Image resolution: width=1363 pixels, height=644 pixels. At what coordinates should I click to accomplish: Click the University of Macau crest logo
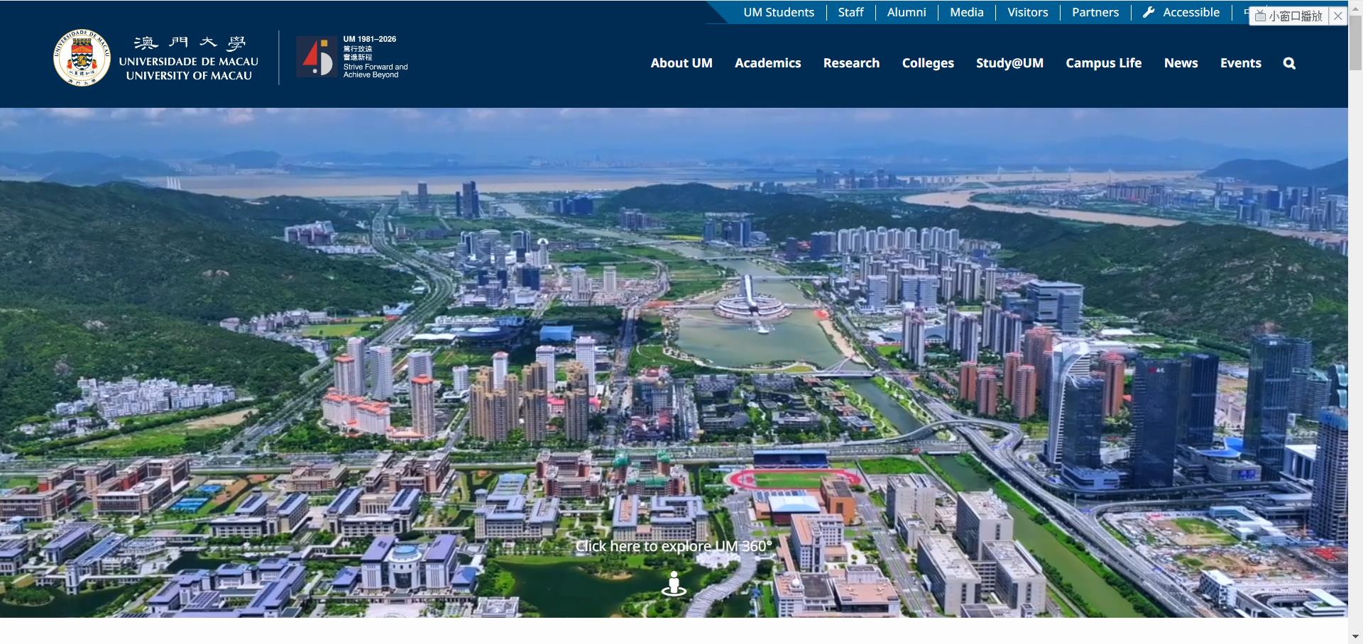tap(80, 57)
